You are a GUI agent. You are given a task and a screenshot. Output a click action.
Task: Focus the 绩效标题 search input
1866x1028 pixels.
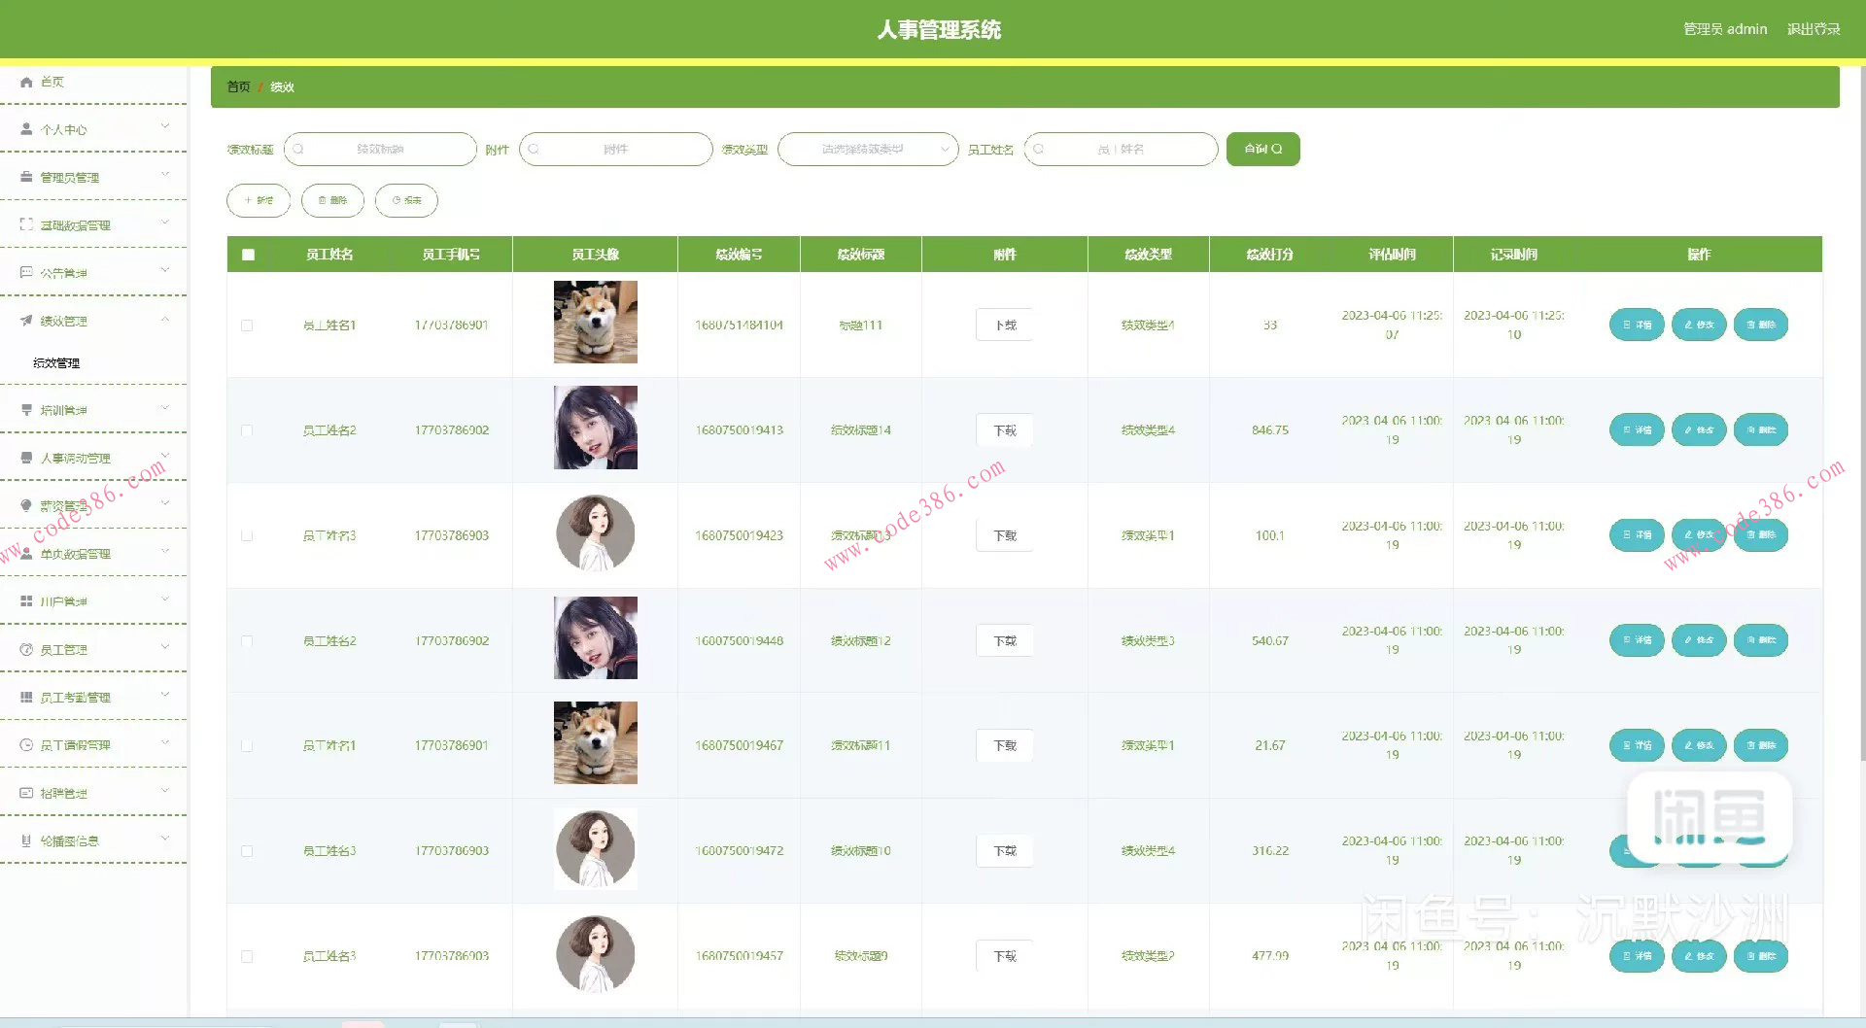click(380, 150)
